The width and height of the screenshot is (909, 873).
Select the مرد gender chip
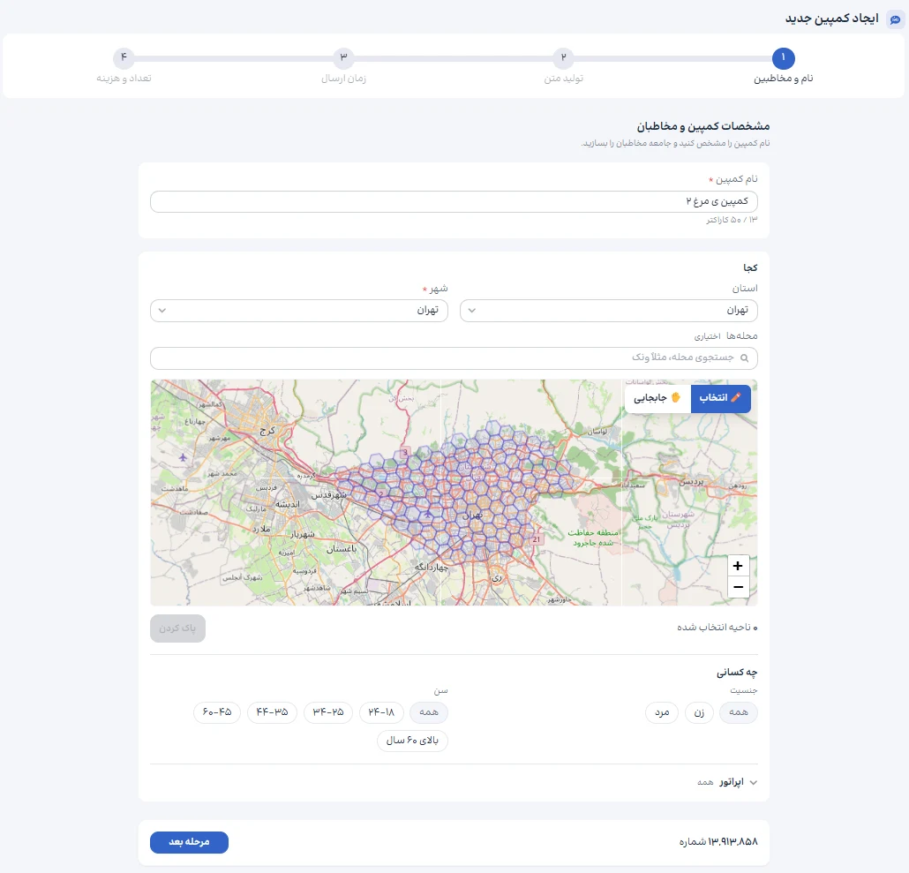[662, 711]
